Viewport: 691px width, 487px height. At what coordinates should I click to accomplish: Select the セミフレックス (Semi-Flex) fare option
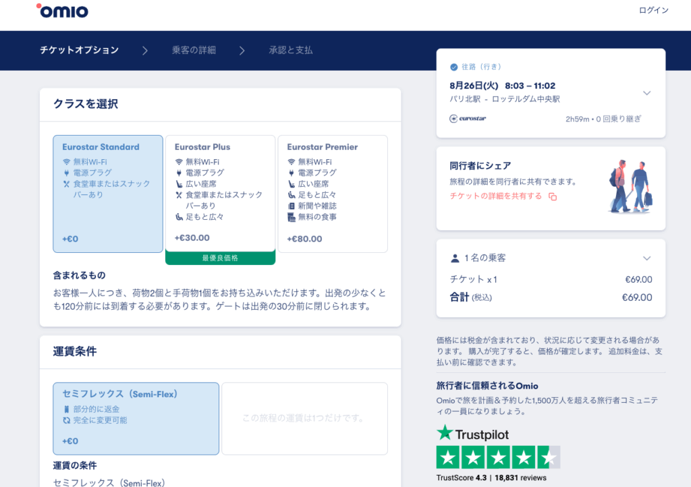tap(136, 419)
